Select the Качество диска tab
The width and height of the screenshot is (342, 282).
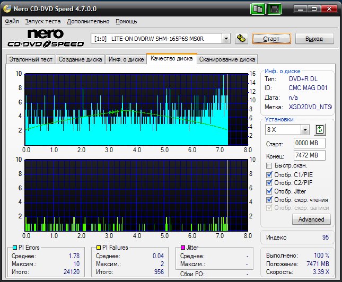coord(172,58)
